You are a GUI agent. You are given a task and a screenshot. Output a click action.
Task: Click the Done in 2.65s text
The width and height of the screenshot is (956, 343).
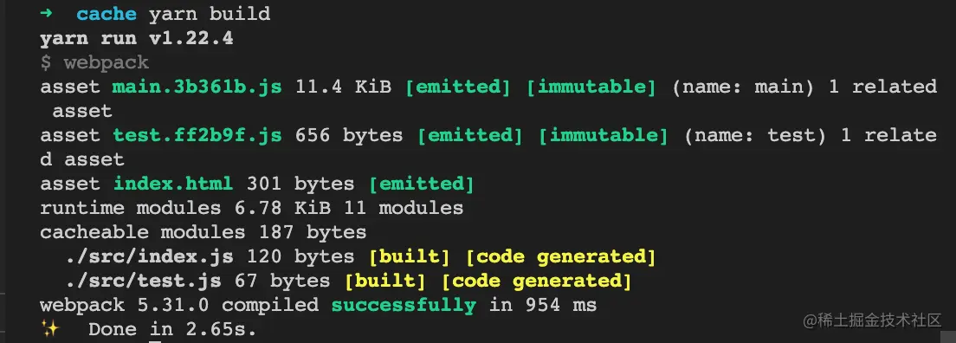pyautogui.click(x=172, y=329)
